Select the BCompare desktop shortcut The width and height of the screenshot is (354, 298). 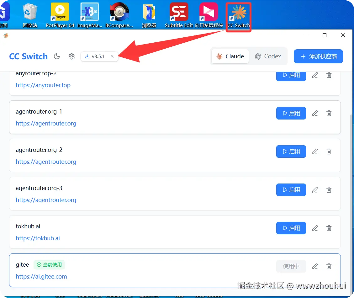point(119,15)
